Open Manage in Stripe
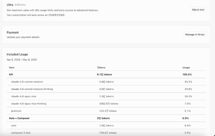 pyautogui.click(x=195, y=34)
